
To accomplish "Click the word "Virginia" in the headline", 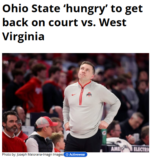I will [23, 36].
